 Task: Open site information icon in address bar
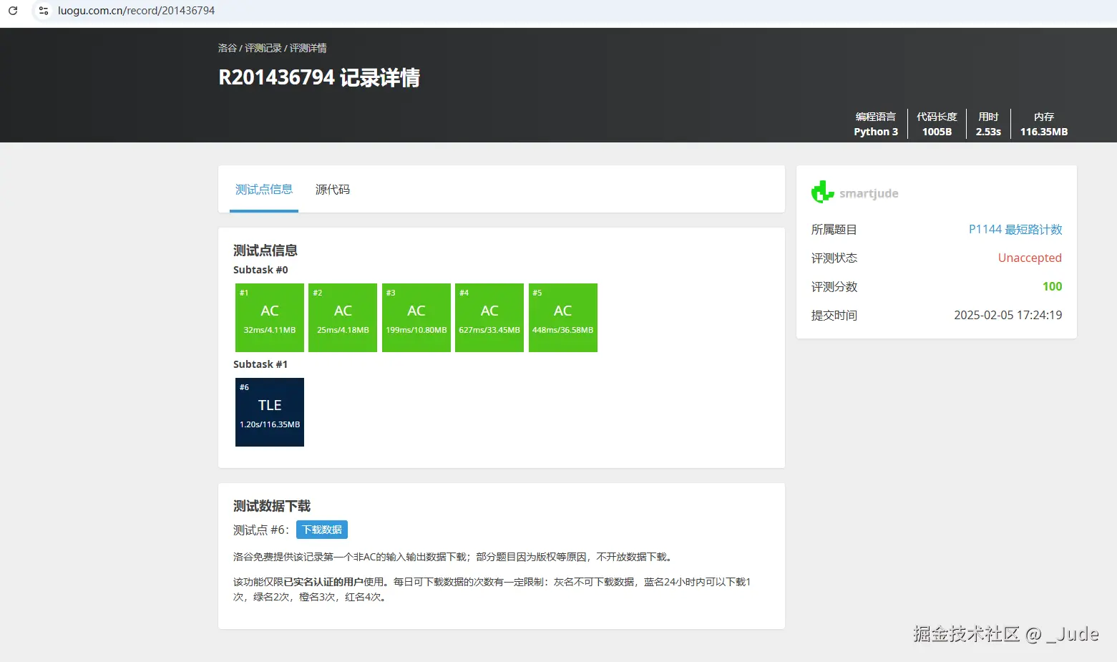pyautogui.click(x=44, y=11)
